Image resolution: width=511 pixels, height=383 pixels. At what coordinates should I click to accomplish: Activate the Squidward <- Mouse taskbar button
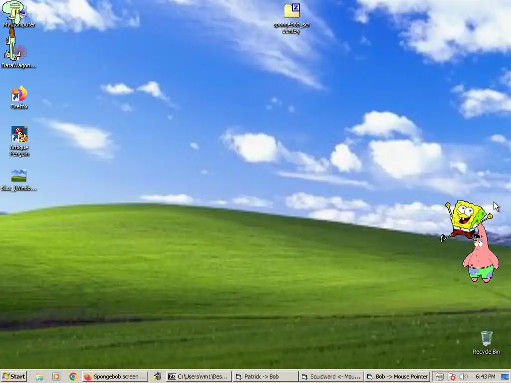tap(331, 377)
